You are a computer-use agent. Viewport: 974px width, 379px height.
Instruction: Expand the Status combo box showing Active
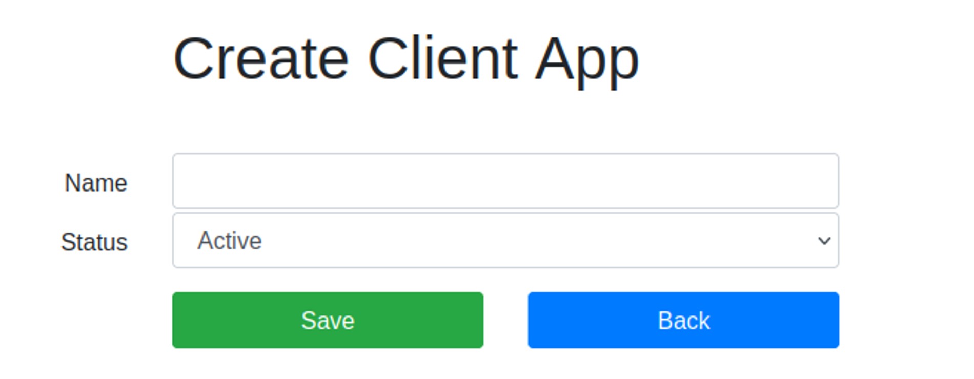pyautogui.click(x=505, y=240)
